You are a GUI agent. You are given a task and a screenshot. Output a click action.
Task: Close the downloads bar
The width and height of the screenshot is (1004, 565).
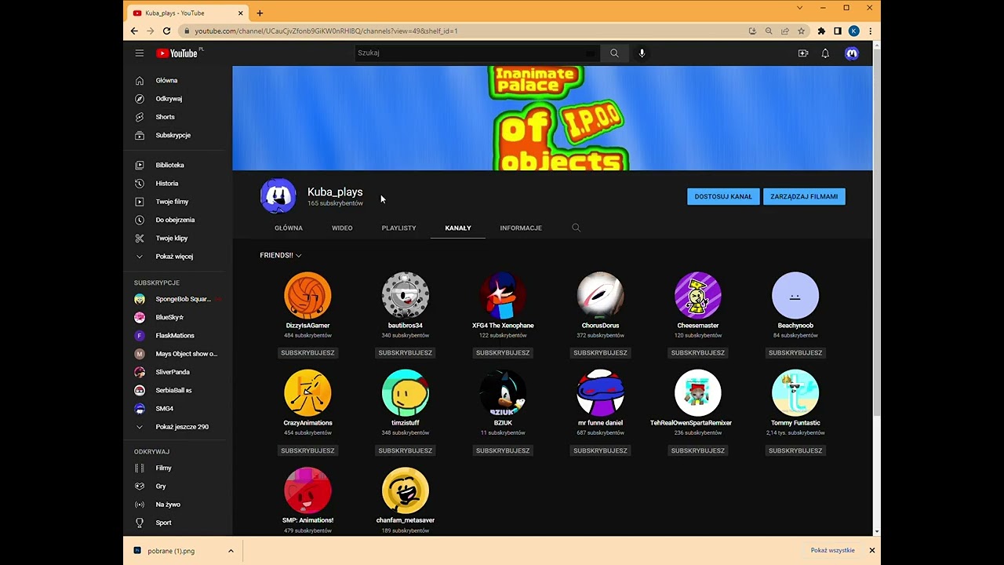871,551
